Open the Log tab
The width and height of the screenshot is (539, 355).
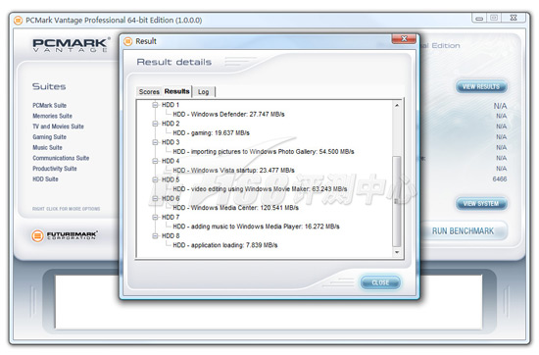204,92
